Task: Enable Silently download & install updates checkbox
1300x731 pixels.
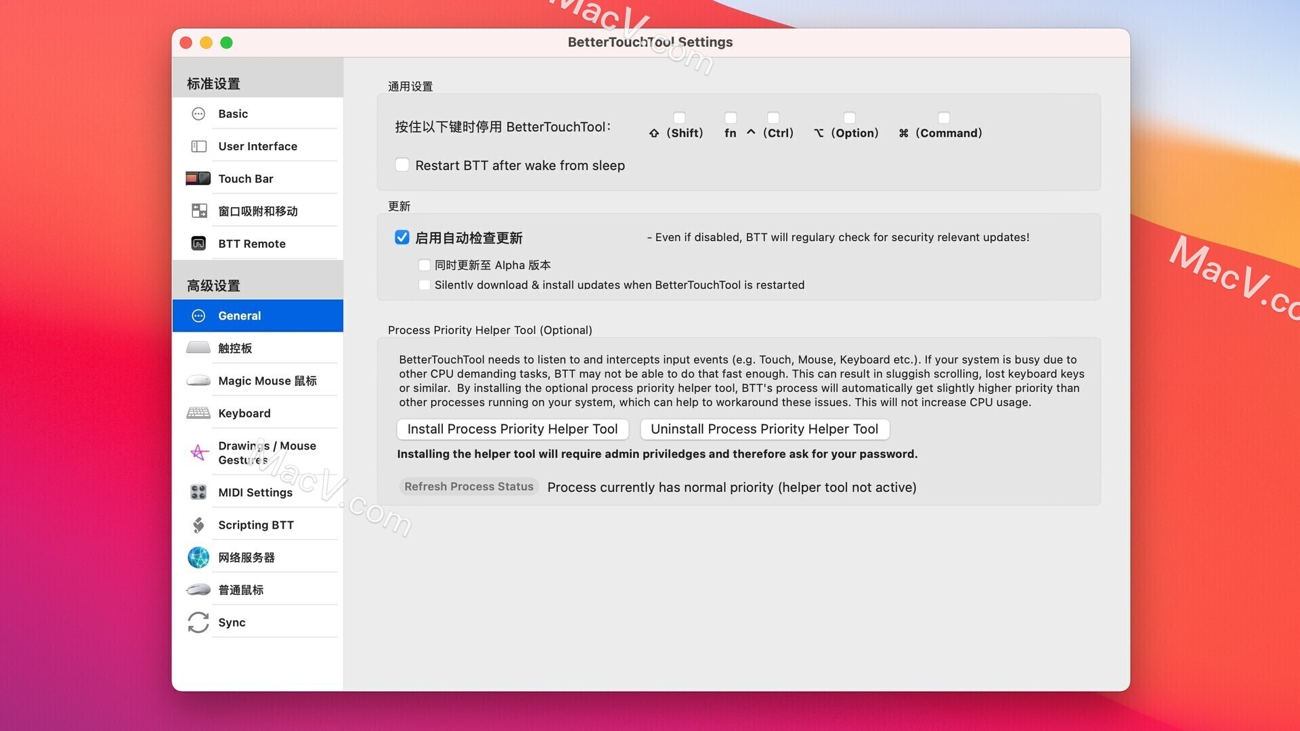Action: (x=425, y=285)
